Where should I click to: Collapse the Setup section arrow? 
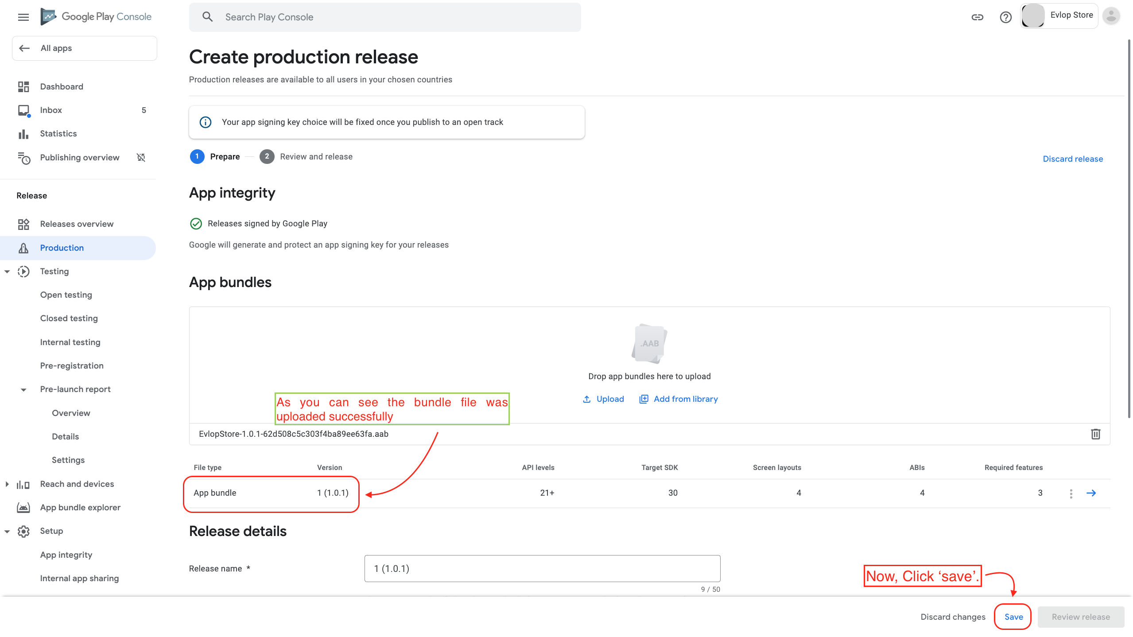[x=7, y=531]
